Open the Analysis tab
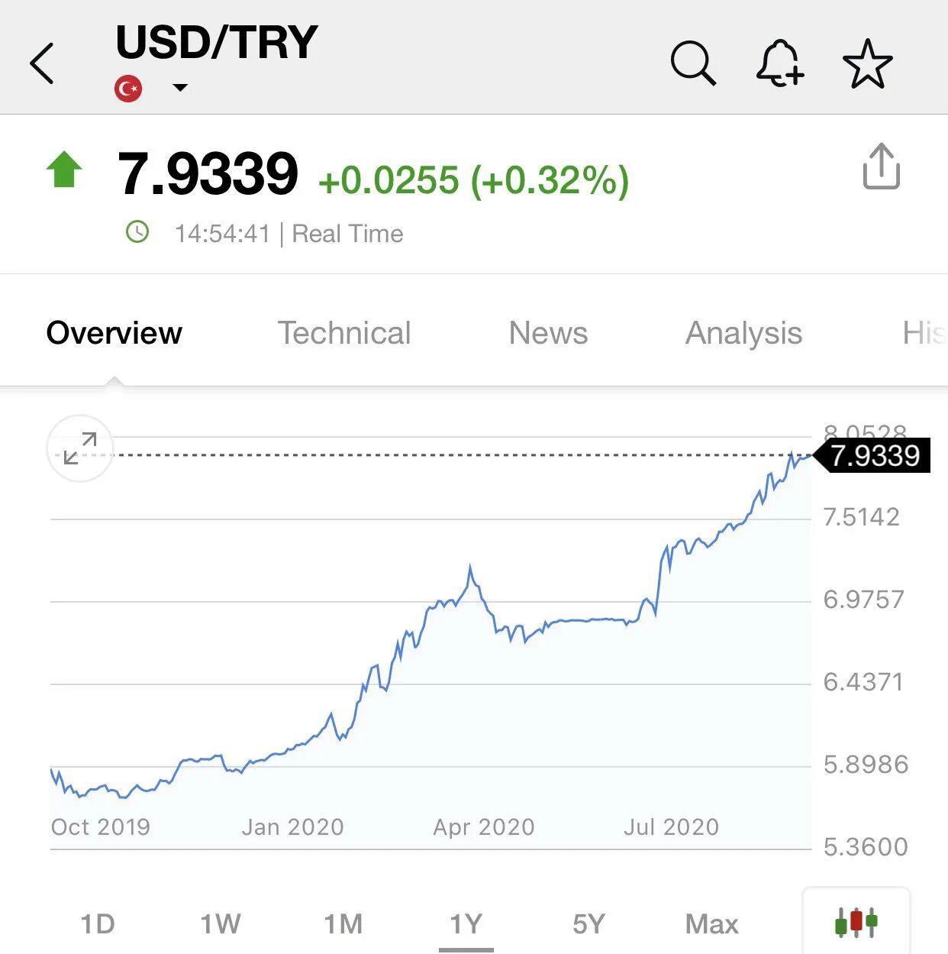 [743, 334]
